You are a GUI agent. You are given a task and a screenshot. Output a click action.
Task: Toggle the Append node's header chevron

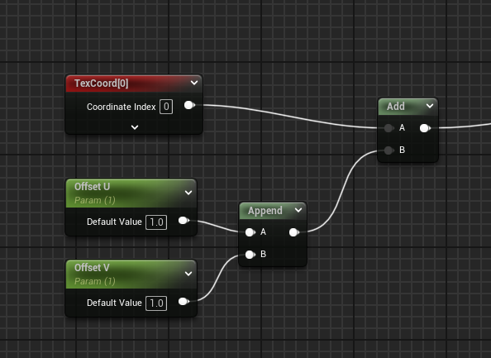coord(298,210)
